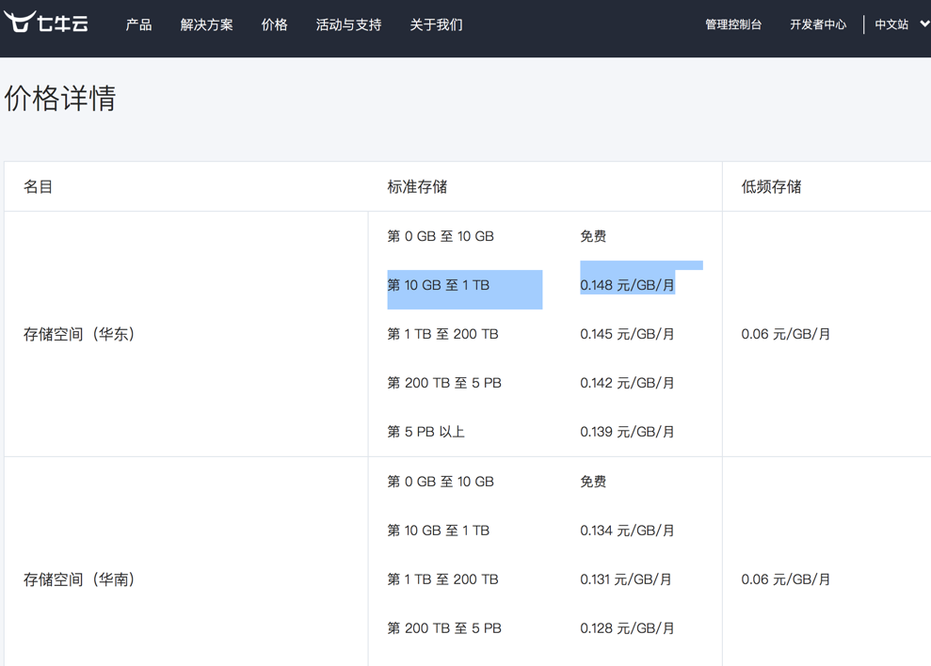
Task: Click the 标准存储 column header
Action: point(417,186)
